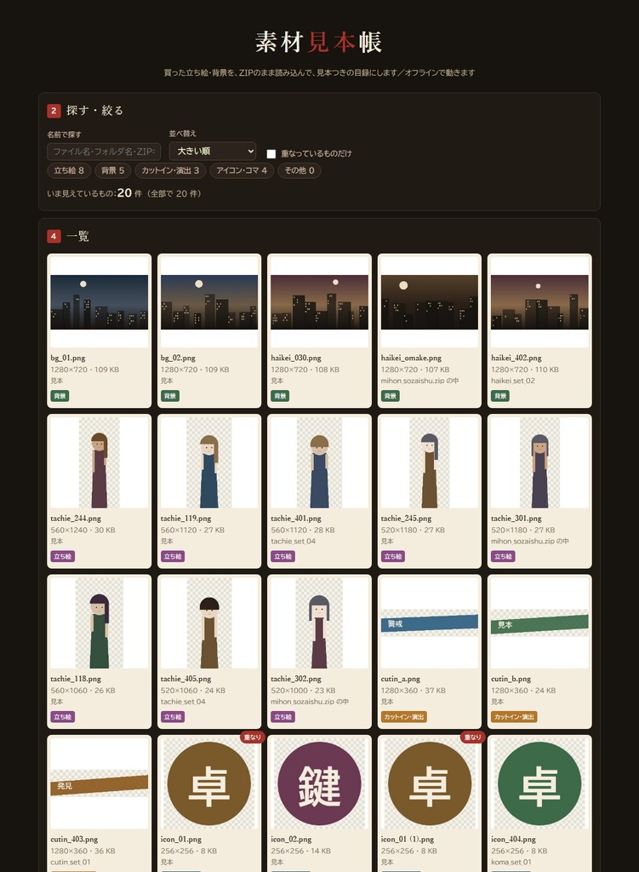The height and width of the screenshot is (872, 639).
Task: Click the 重なり badge on icon_01.png
Action: [252, 737]
